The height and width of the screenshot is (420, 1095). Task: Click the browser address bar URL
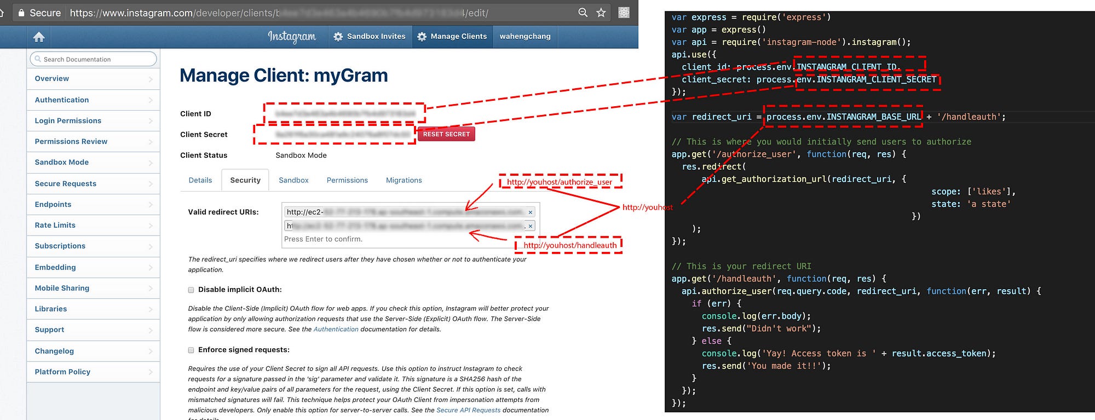[x=279, y=13]
